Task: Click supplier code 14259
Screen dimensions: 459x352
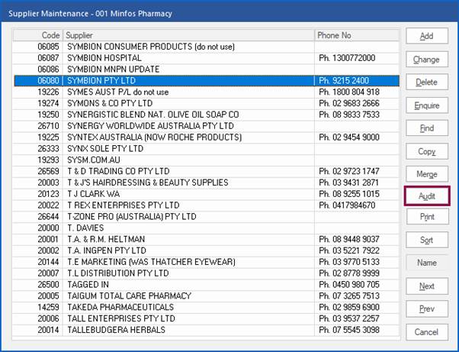Action: click(48, 307)
